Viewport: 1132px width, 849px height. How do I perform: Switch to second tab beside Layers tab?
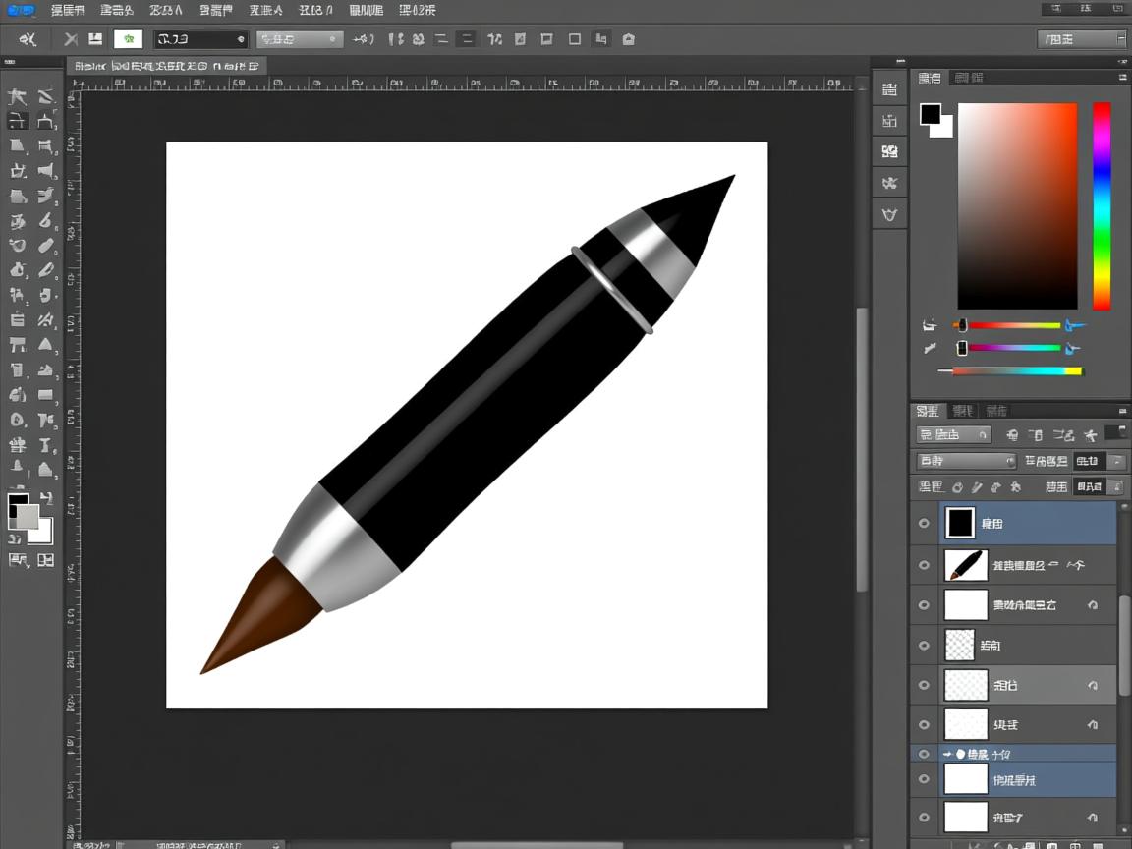(963, 411)
